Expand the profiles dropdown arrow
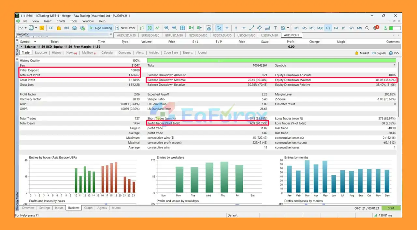 [36, 28]
